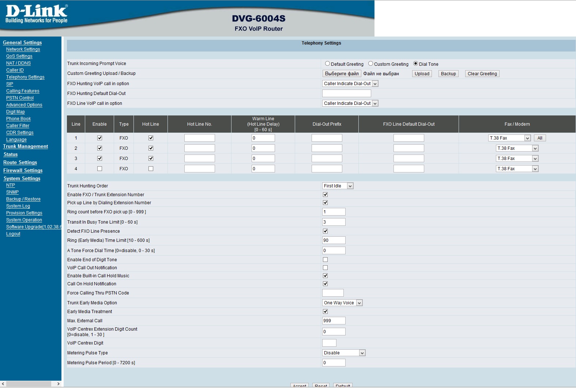Click the choose file button
The width and height of the screenshot is (576, 388).
point(342,74)
